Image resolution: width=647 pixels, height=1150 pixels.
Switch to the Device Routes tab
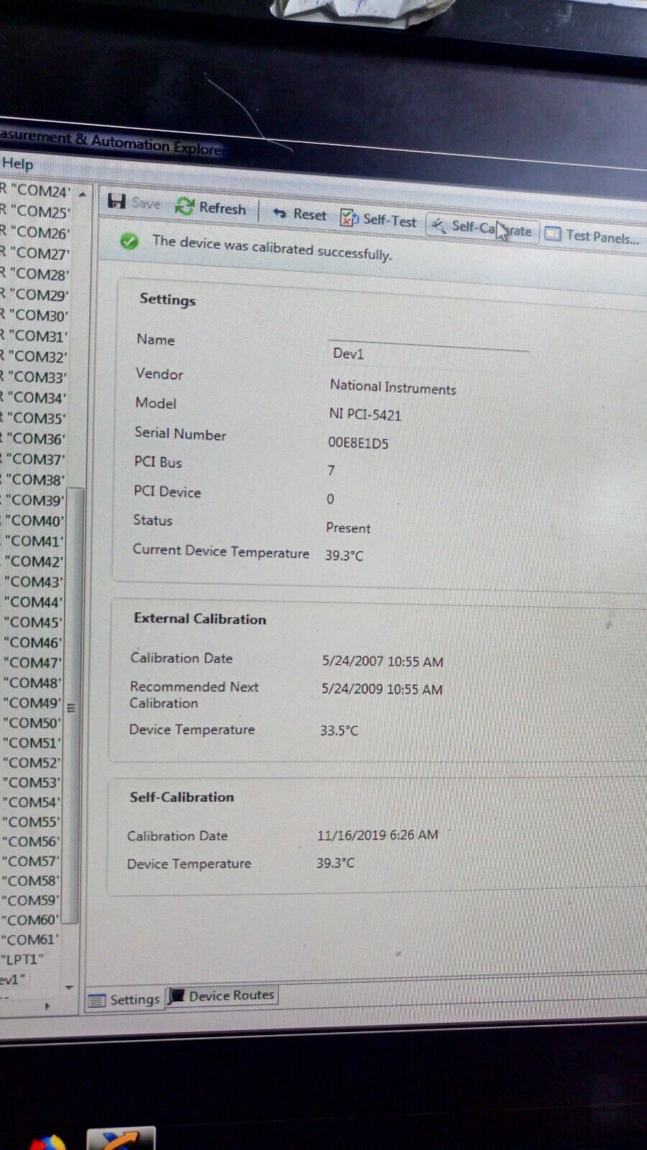[x=222, y=995]
